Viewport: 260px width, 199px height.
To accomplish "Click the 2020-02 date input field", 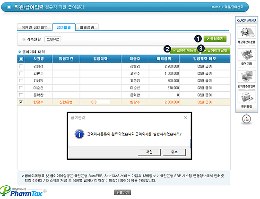I will click(x=53, y=39).
